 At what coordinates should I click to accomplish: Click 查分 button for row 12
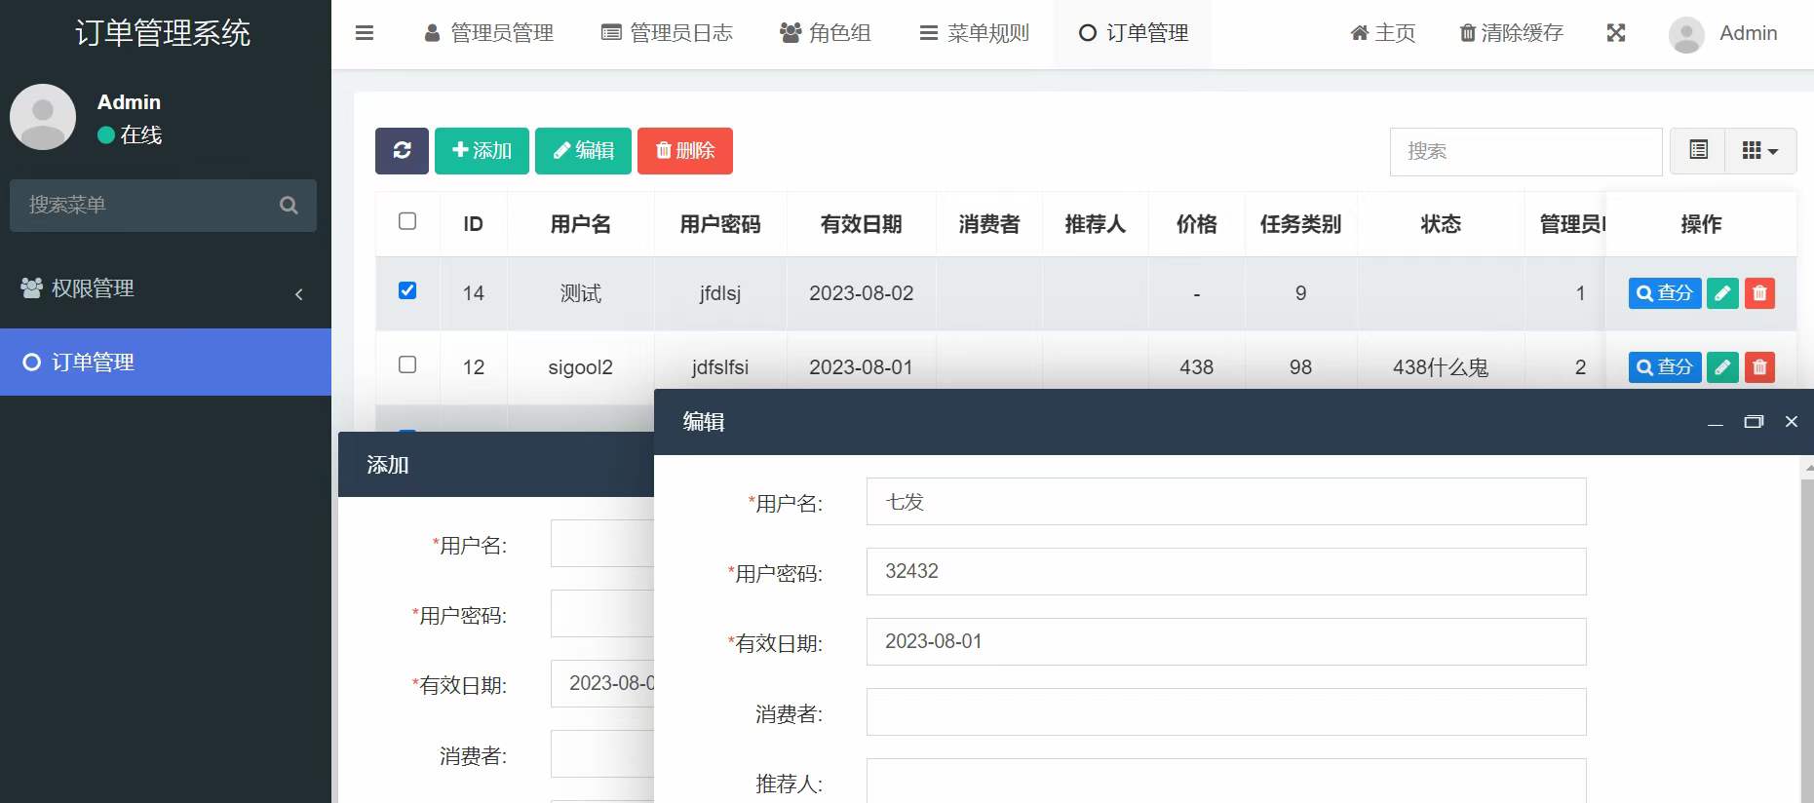1665,367
